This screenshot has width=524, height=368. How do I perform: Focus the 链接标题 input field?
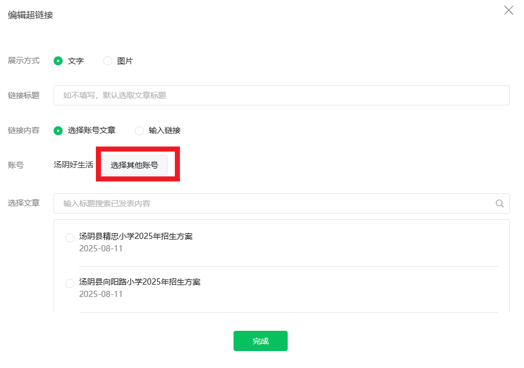[x=281, y=95]
